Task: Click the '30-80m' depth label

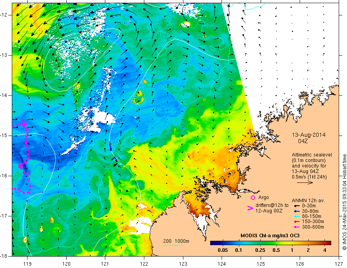Action: 310,211
